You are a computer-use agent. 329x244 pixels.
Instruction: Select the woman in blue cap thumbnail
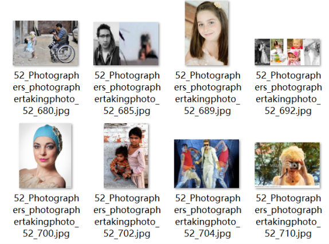click(x=45, y=156)
